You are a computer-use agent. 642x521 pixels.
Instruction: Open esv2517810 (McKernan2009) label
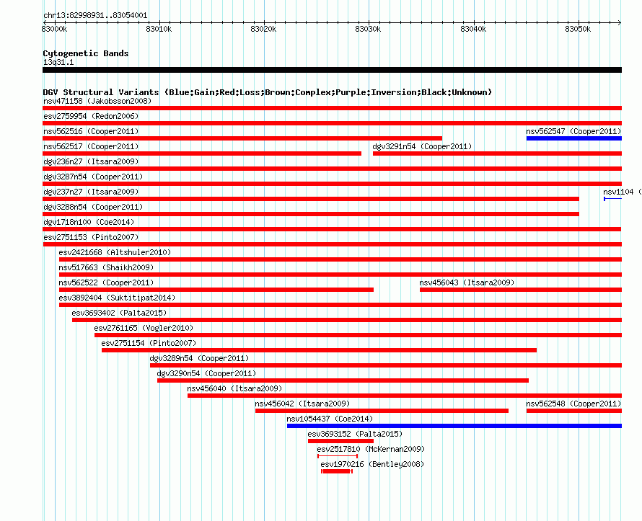tap(371, 449)
